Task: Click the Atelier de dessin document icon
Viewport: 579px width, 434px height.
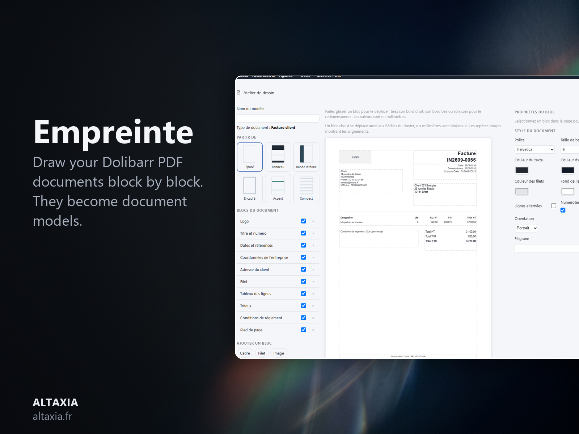Action: click(x=238, y=93)
